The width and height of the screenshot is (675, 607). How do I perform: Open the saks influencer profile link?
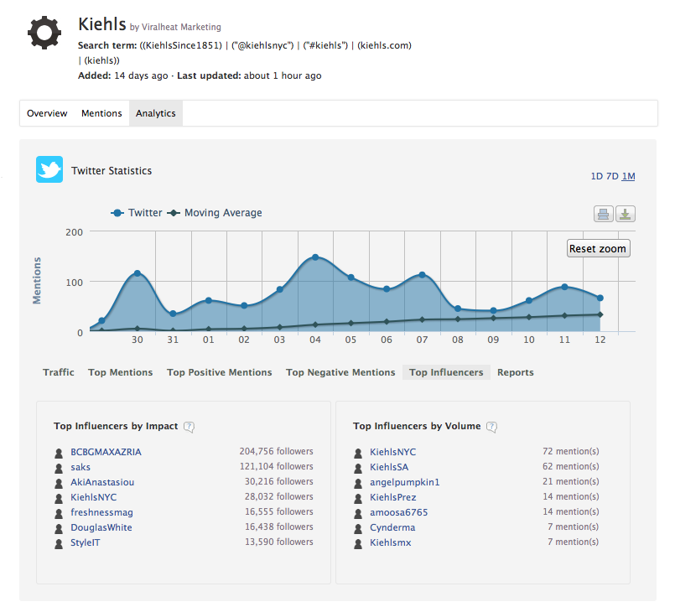pos(80,467)
